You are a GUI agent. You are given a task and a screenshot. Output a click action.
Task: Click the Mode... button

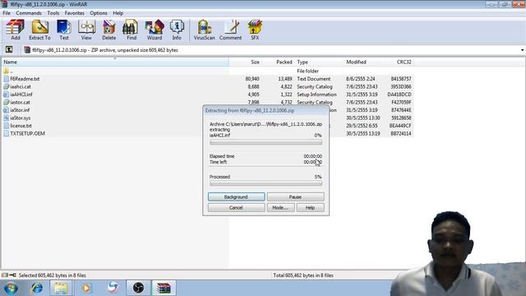pos(280,207)
